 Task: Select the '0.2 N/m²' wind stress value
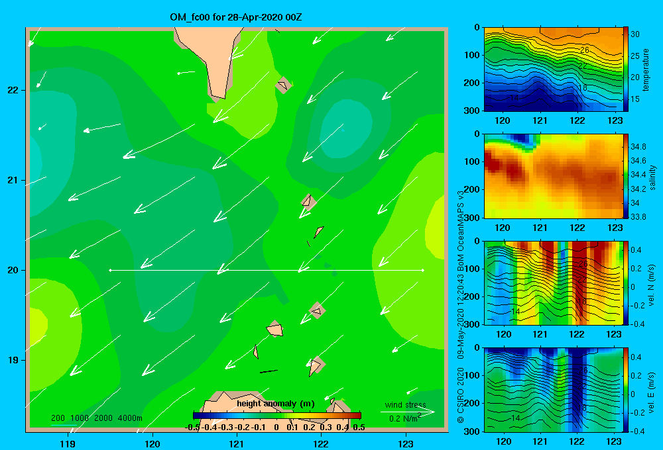[405, 418]
